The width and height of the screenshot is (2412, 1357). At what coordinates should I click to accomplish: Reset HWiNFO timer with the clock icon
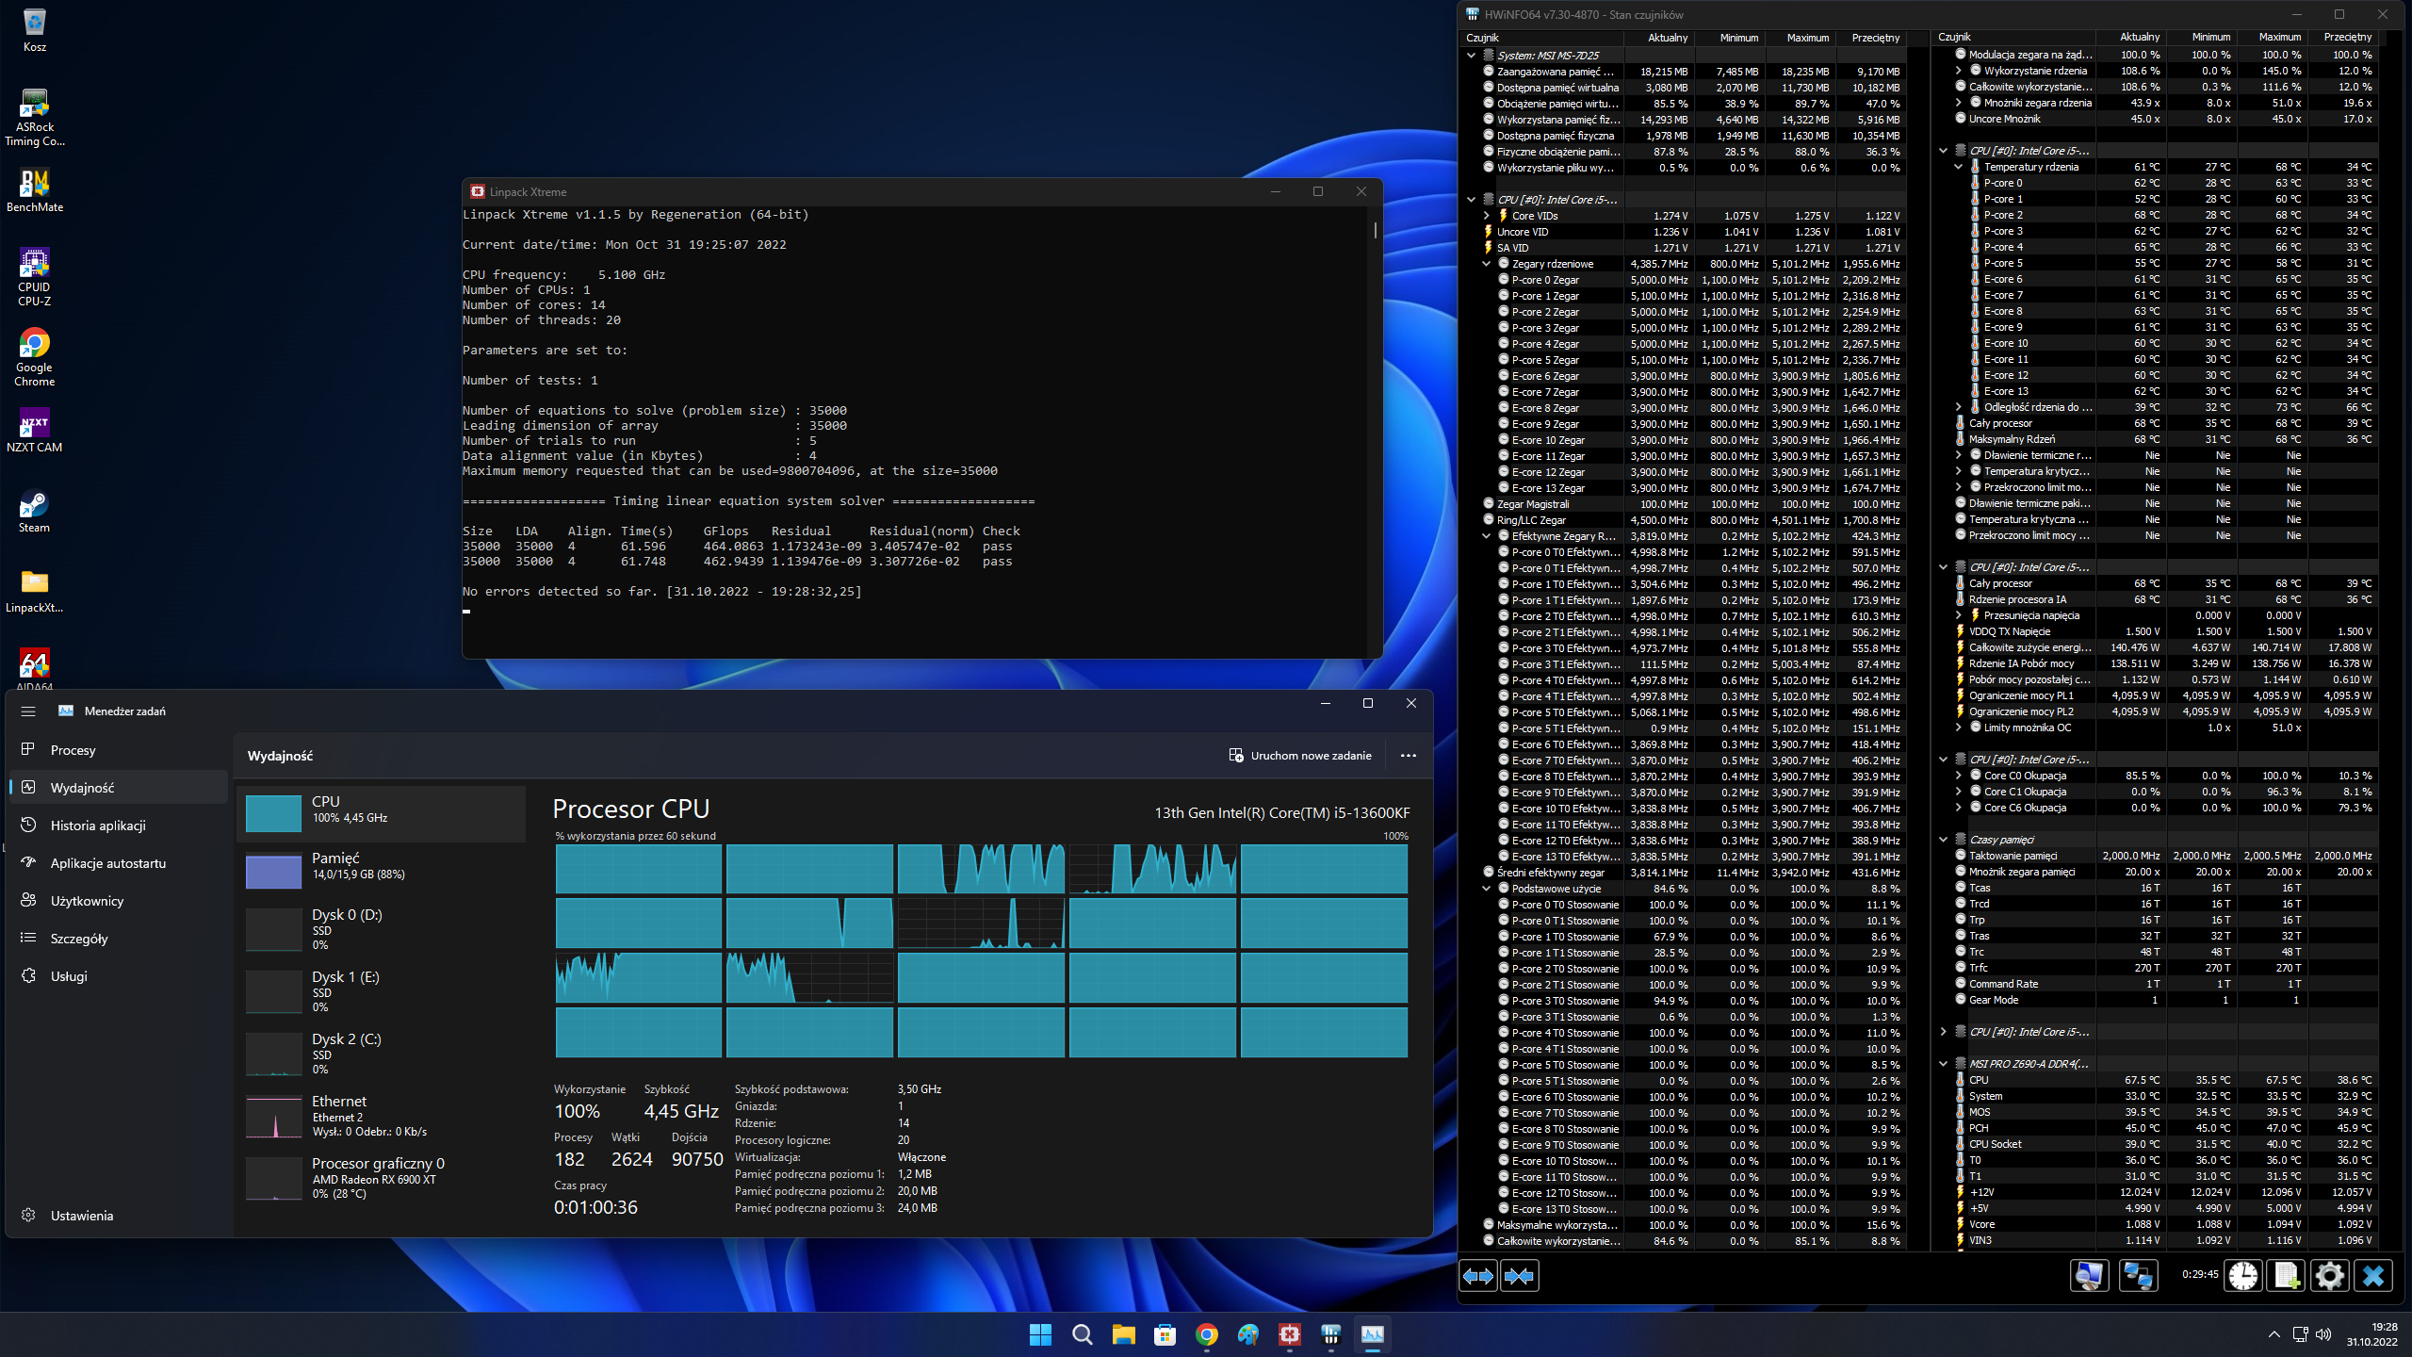click(x=2243, y=1276)
